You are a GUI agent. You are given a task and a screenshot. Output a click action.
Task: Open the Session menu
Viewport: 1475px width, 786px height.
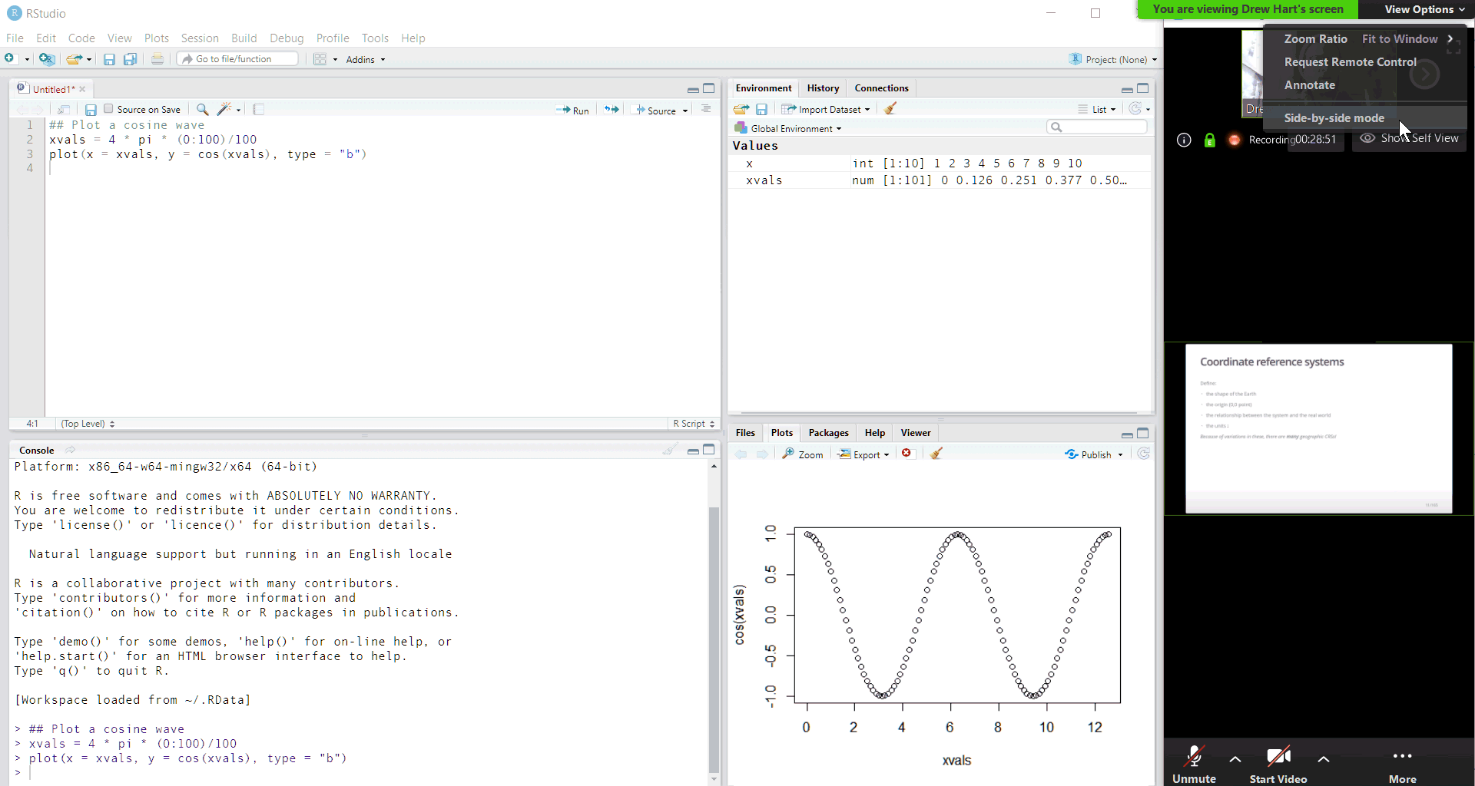pyautogui.click(x=200, y=38)
